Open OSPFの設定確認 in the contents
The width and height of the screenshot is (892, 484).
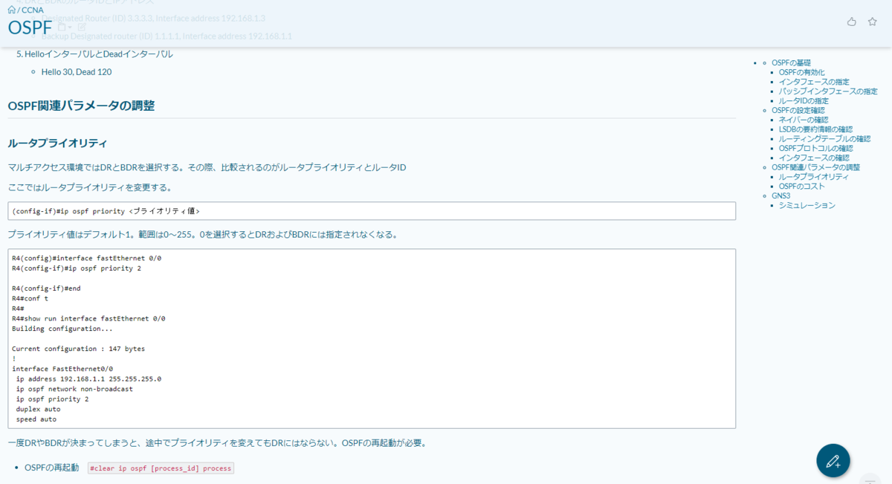798,110
